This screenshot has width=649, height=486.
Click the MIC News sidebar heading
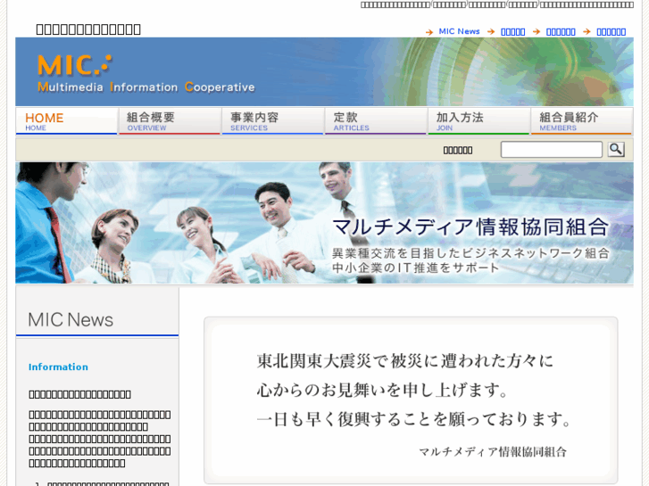tap(71, 320)
